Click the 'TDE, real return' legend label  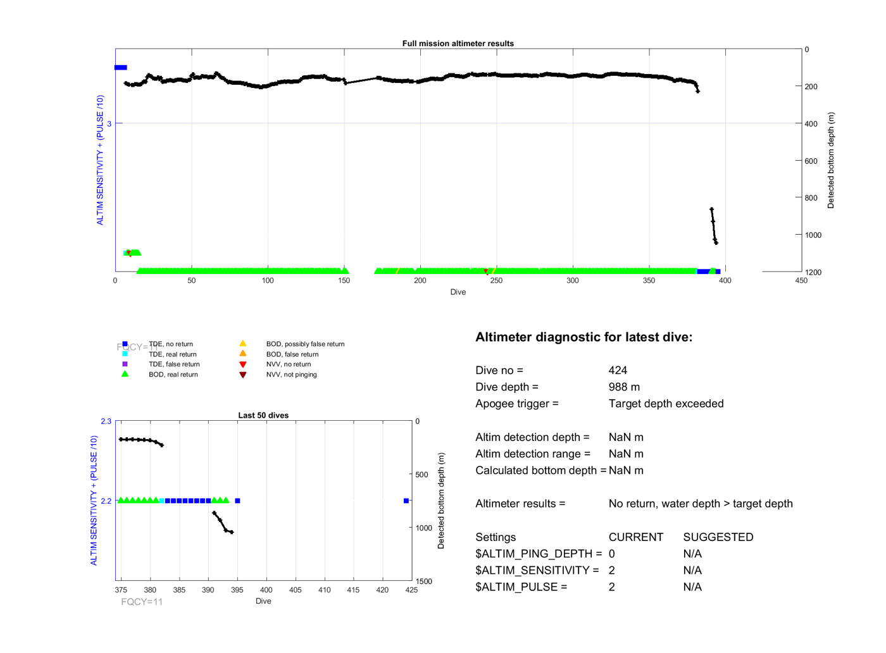tap(173, 354)
